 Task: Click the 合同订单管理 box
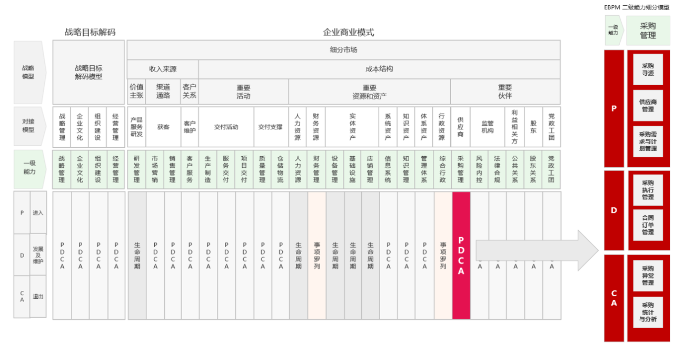(648, 225)
